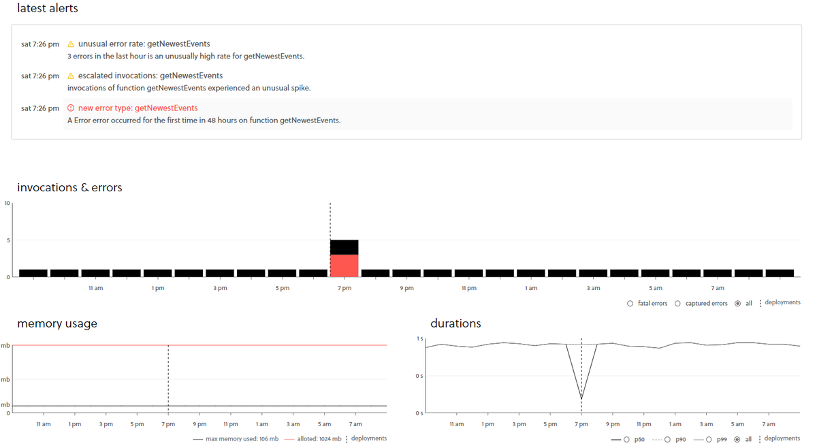Click '7 pm' label on memory usage axis
The image size is (817, 448).
tap(168, 424)
